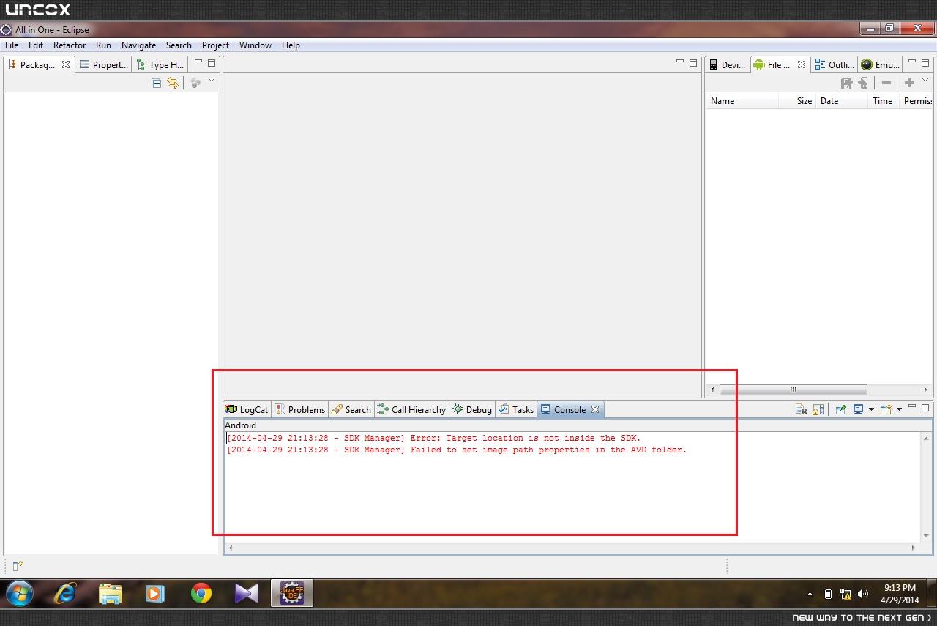Click the delete selection minus icon

click(x=886, y=83)
